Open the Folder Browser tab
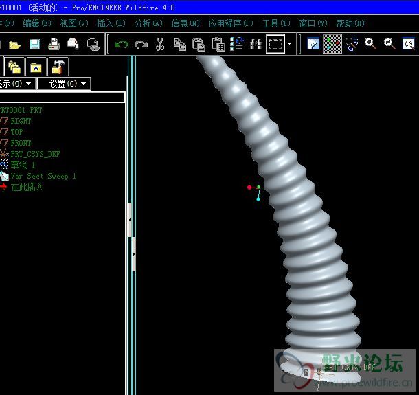 tap(14, 67)
